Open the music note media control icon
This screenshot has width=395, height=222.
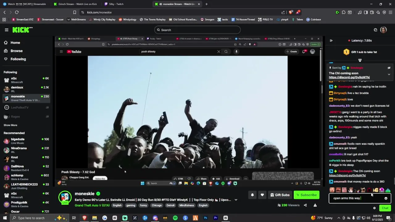360,12
